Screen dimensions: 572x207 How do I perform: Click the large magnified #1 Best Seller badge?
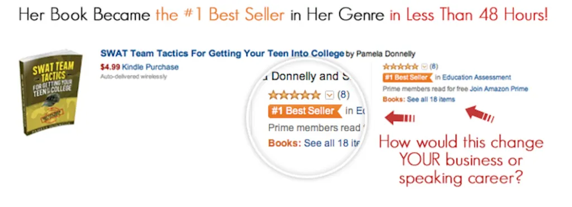(305, 111)
